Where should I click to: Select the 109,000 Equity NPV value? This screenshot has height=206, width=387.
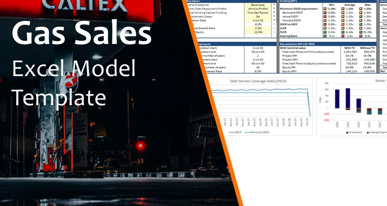(x=369, y=71)
